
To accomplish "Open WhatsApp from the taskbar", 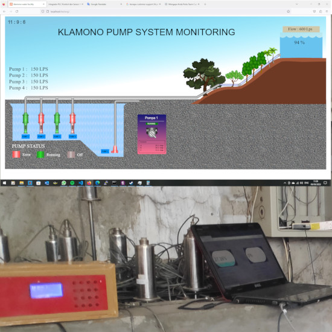I will pos(63,183).
